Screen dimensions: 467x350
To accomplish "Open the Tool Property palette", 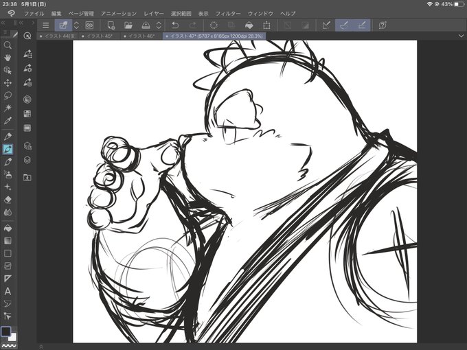I will click(27, 68).
